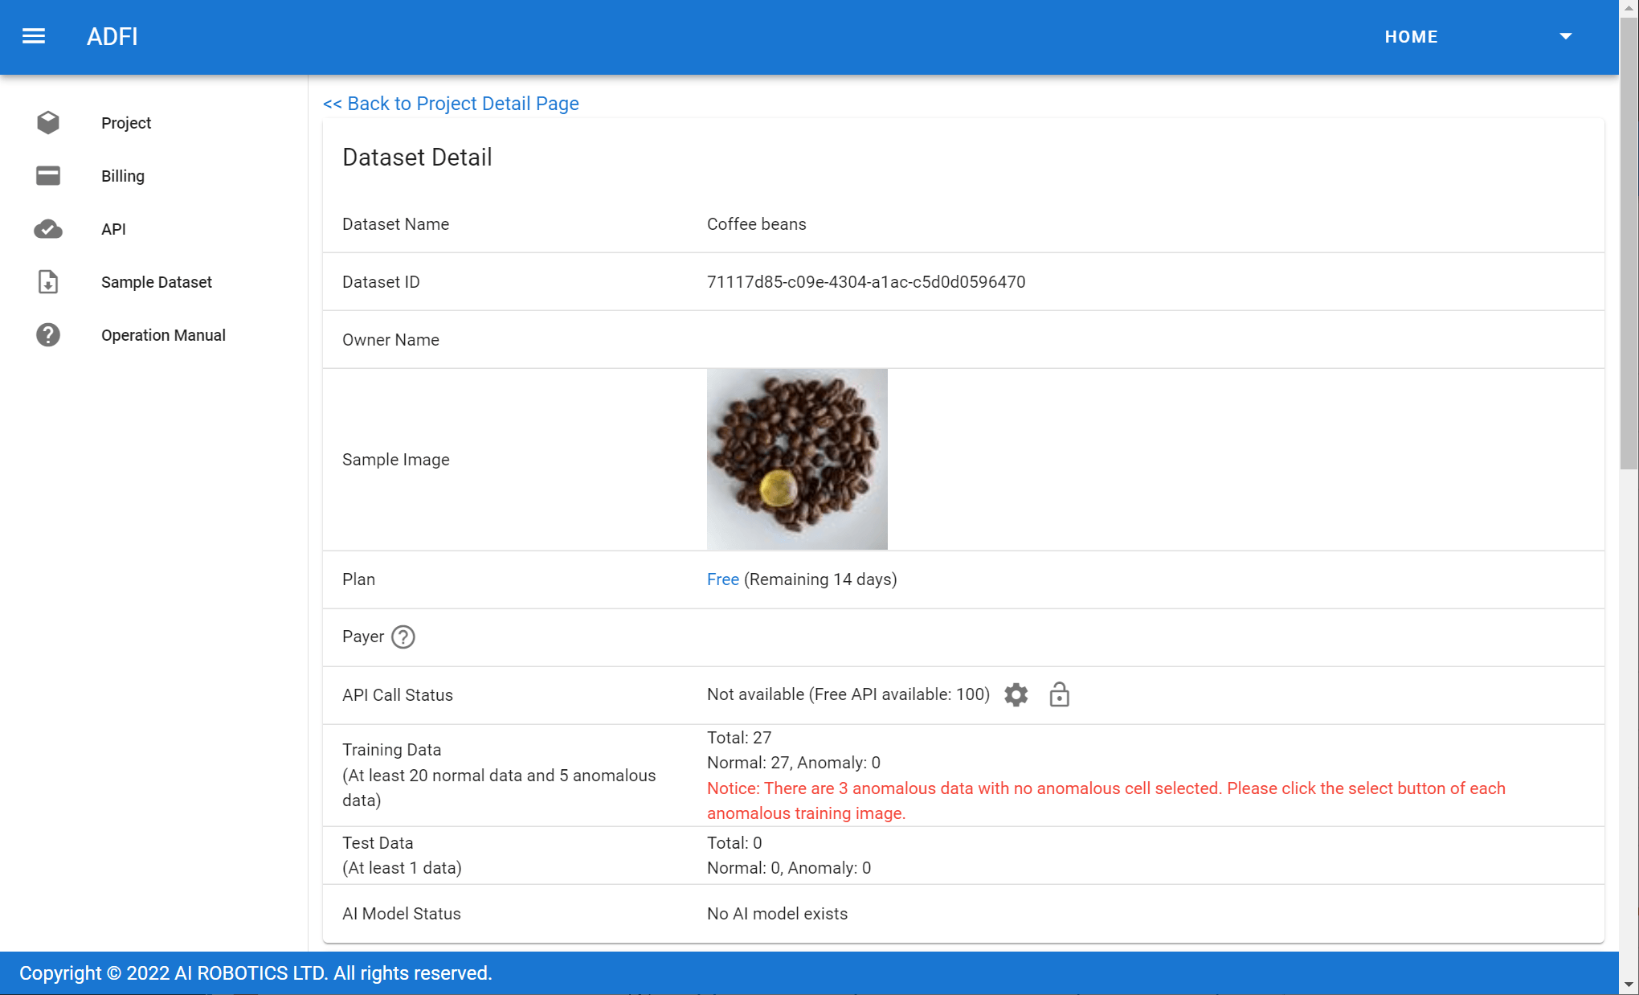This screenshot has width=1639, height=995.
Task: Click the Free plan link
Action: [722, 579]
